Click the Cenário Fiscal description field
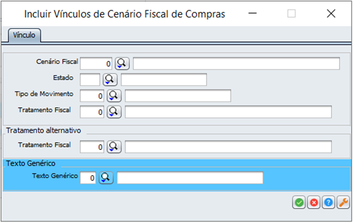 (x=236, y=63)
